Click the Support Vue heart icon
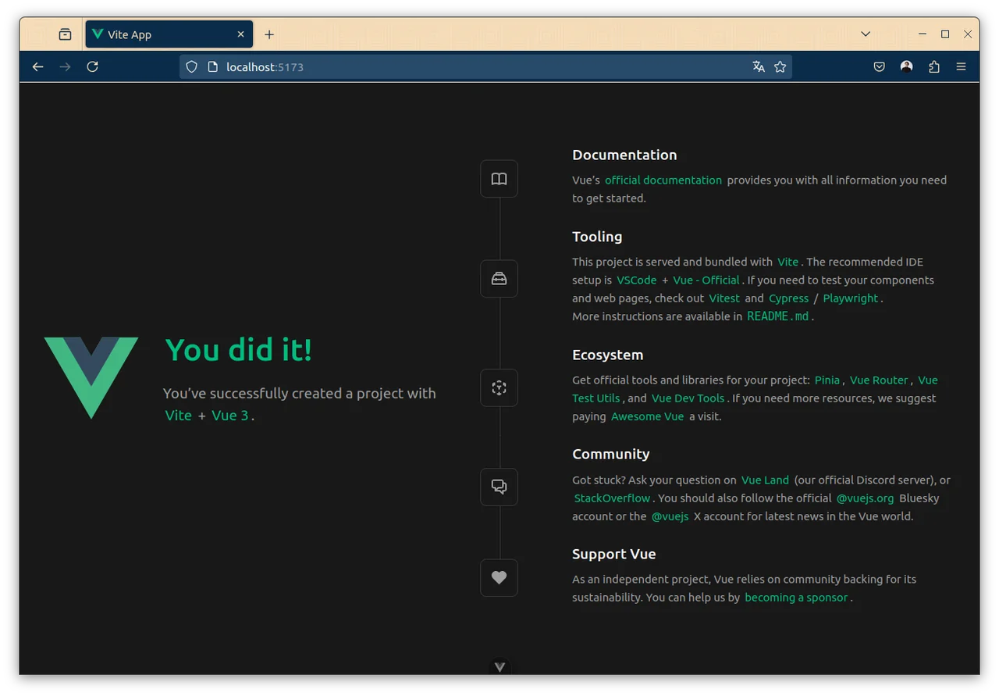 click(499, 578)
